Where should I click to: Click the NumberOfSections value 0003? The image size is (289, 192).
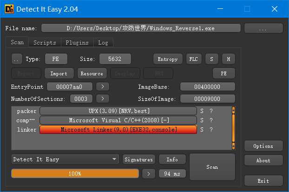click(81, 99)
